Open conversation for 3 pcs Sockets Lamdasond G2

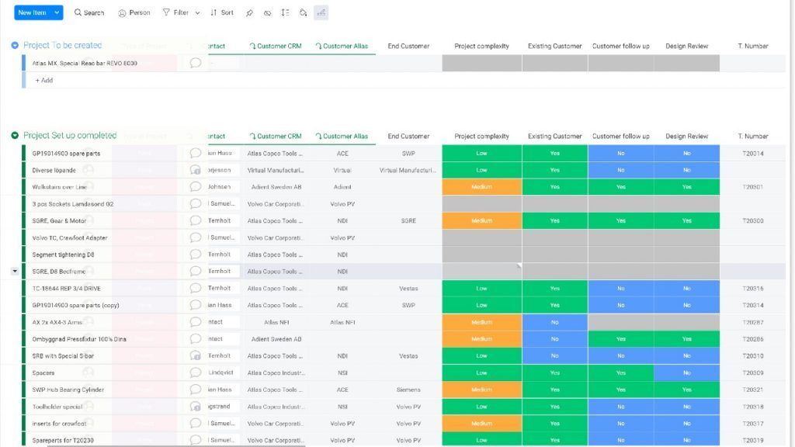pyautogui.click(x=195, y=204)
